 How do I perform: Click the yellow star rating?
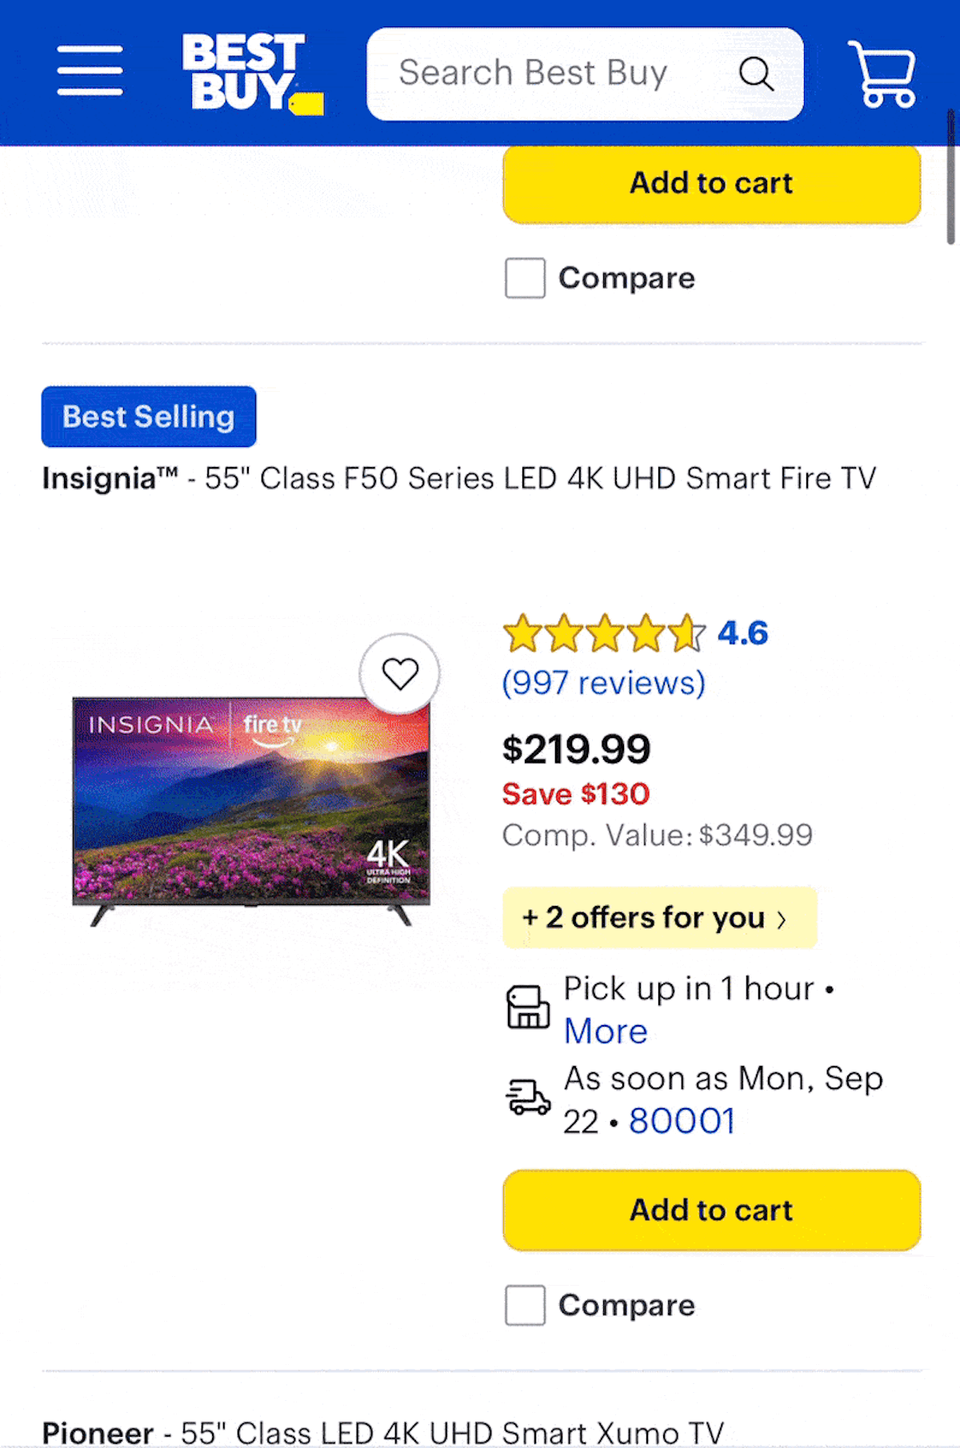point(604,633)
